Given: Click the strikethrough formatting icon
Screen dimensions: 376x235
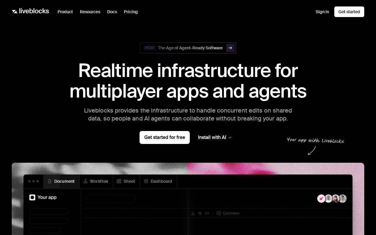Looking at the screenshot, I should (200, 213).
